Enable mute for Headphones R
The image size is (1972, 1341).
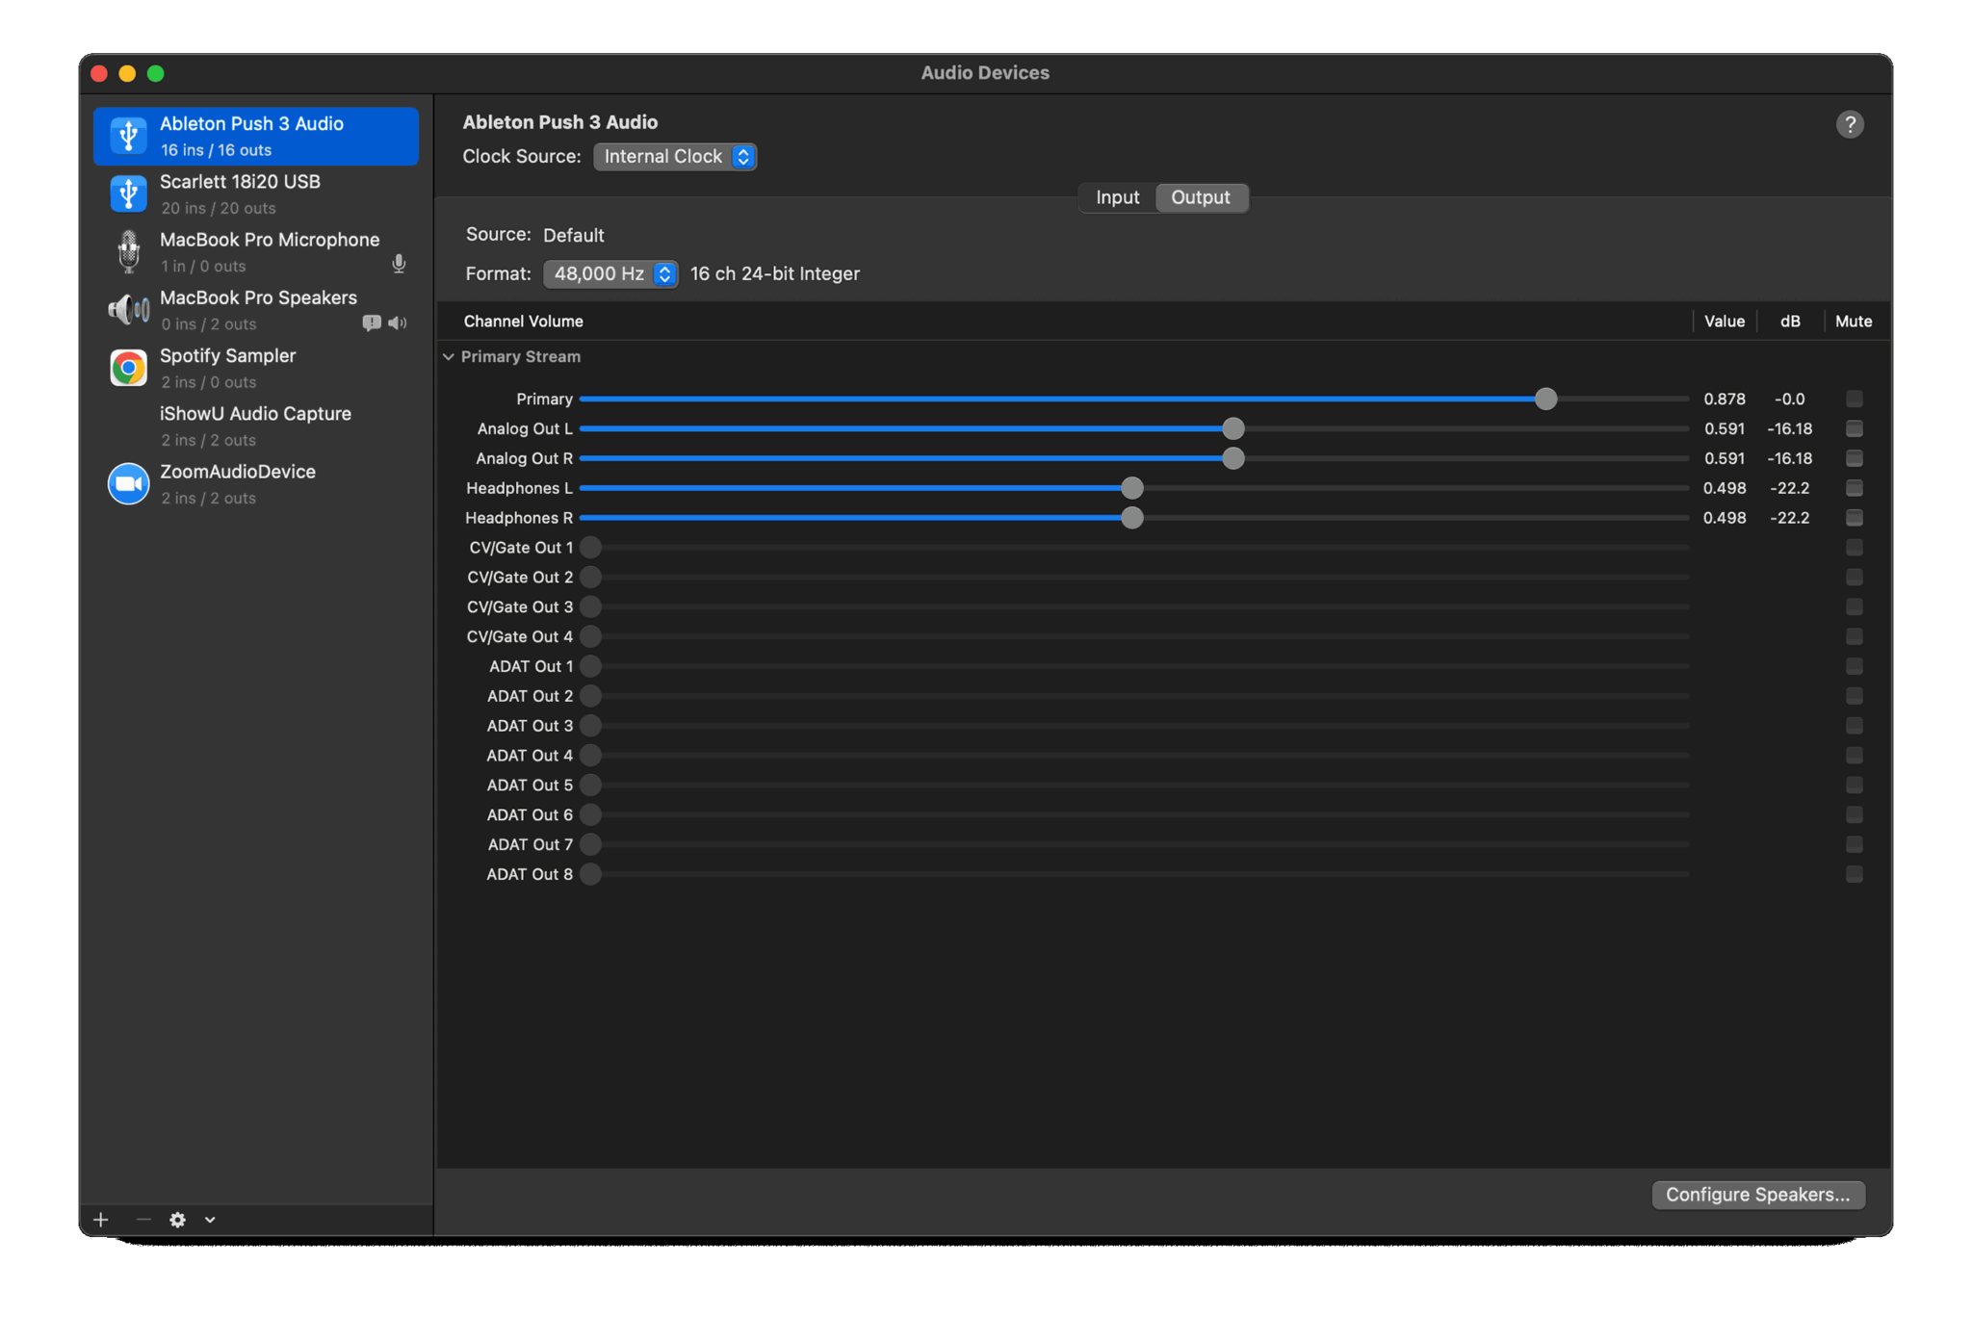[x=1854, y=518]
